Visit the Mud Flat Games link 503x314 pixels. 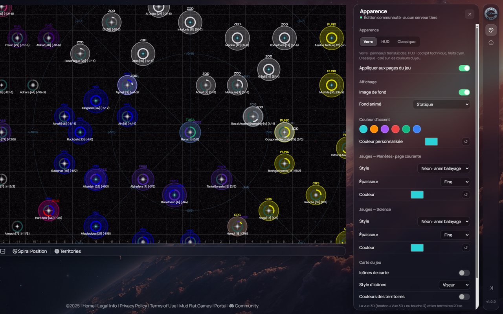(195, 306)
